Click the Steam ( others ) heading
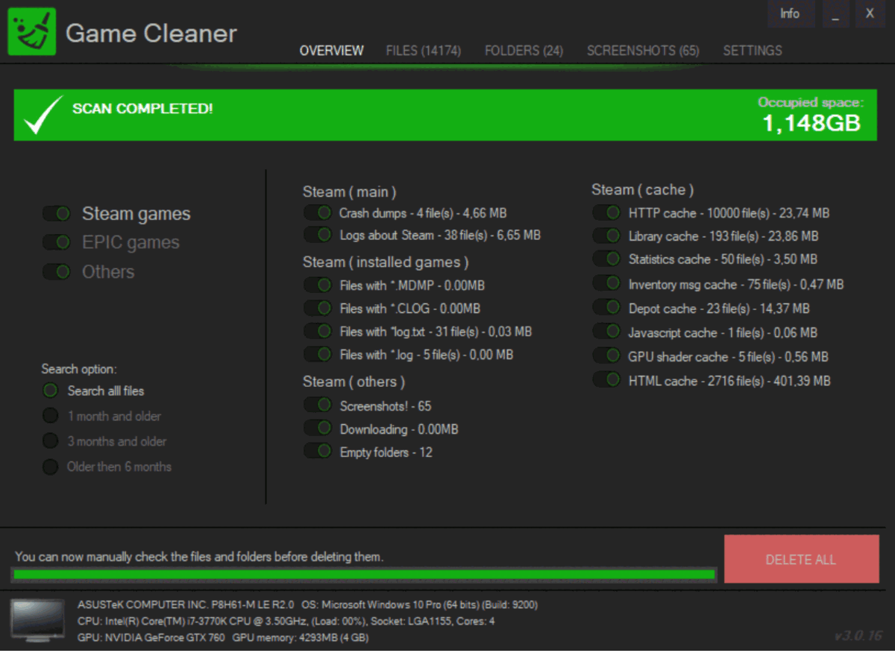Viewport: 895px width, 653px height. pyautogui.click(x=354, y=382)
